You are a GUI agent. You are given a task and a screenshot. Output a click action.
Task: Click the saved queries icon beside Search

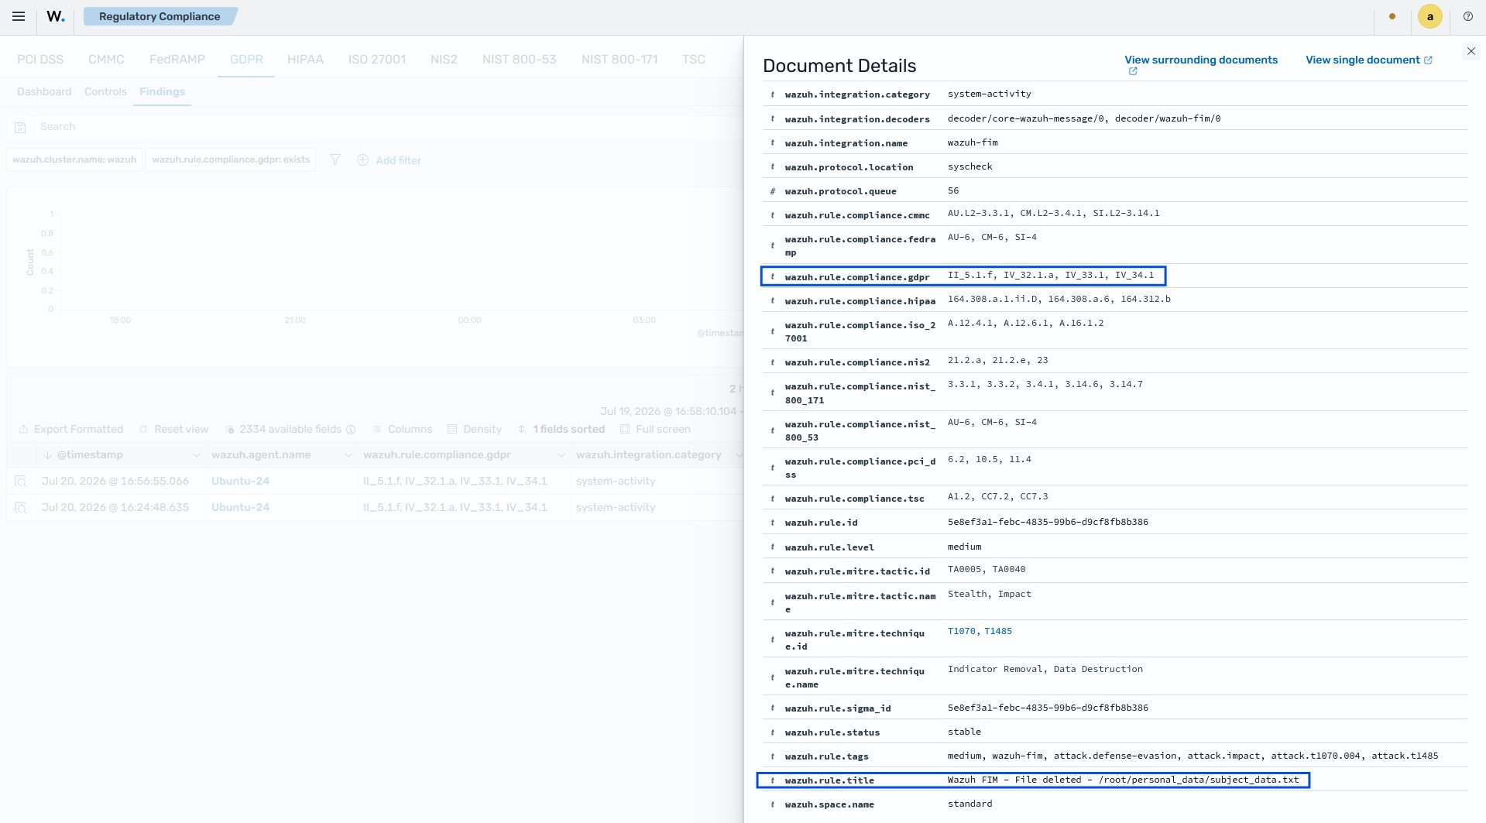click(21, 127)
